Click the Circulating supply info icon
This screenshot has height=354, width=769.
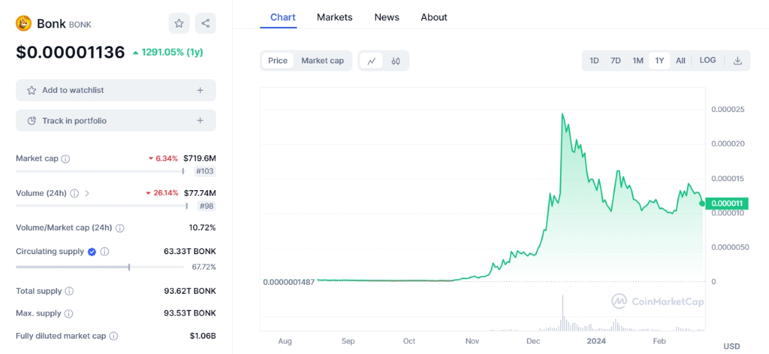(x=105, y=252)
